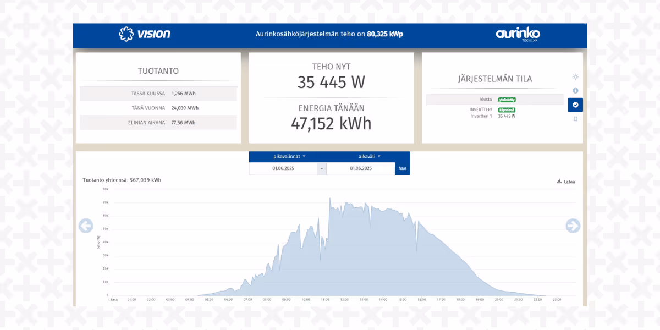This screenshot has width=660, height=330.
Task: Click the right arrow beside the production chart
Action: [x=573, y=226]
